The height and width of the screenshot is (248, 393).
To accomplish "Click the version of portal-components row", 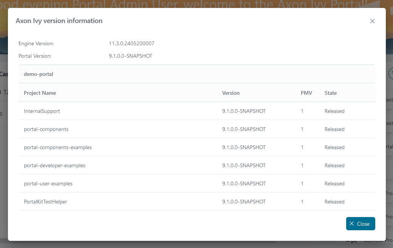I will pyautogui.click(x=244, y=129).
